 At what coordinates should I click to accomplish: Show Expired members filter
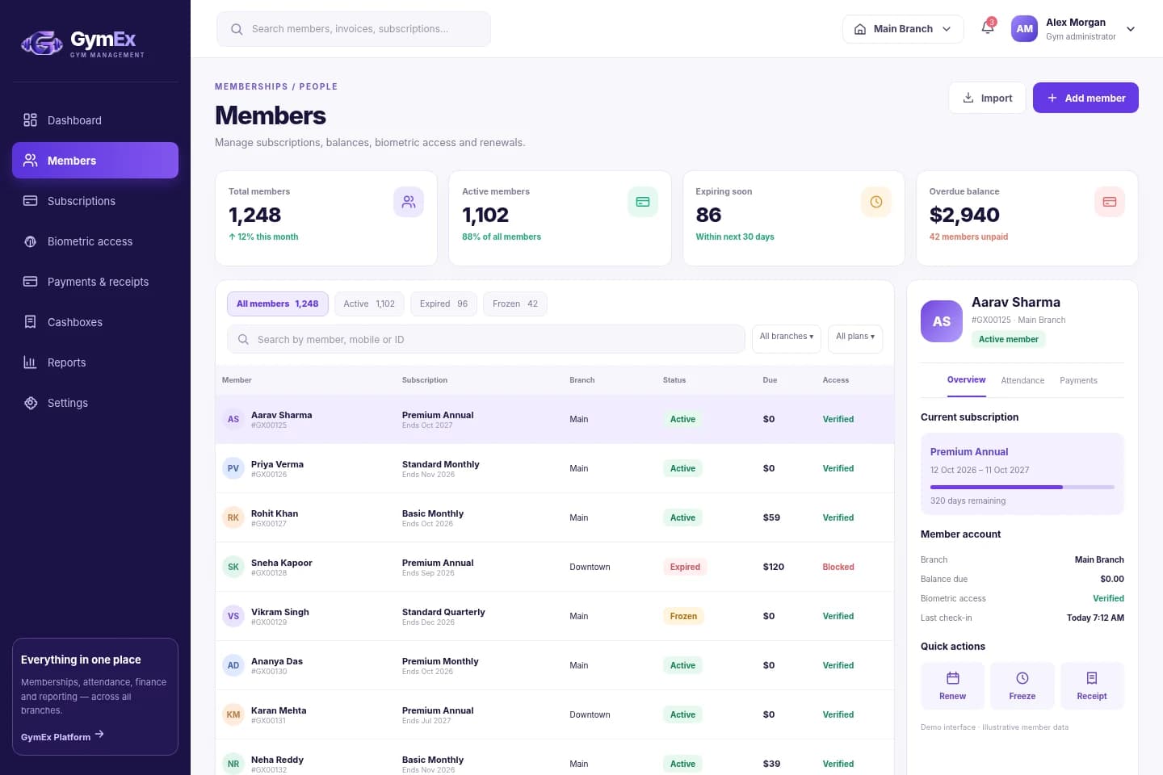[x=443, y=304]
